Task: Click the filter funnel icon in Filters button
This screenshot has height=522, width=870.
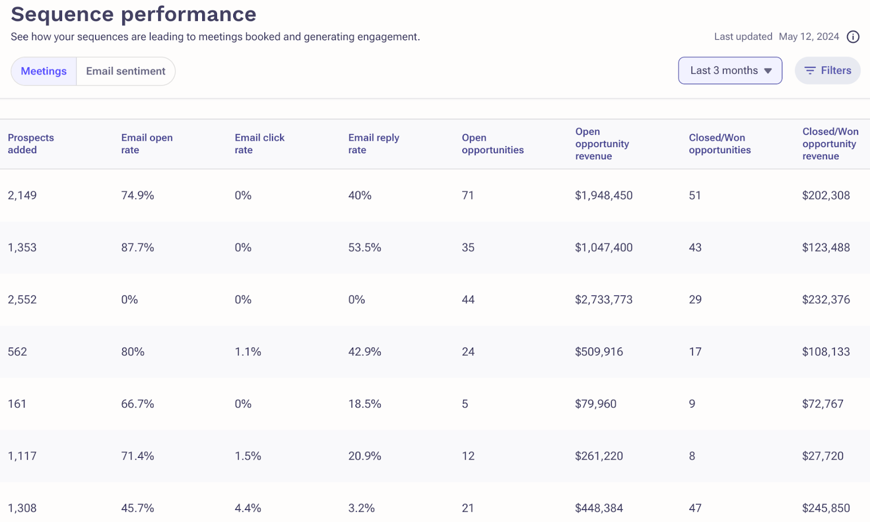Action: (x=810, y=71)
